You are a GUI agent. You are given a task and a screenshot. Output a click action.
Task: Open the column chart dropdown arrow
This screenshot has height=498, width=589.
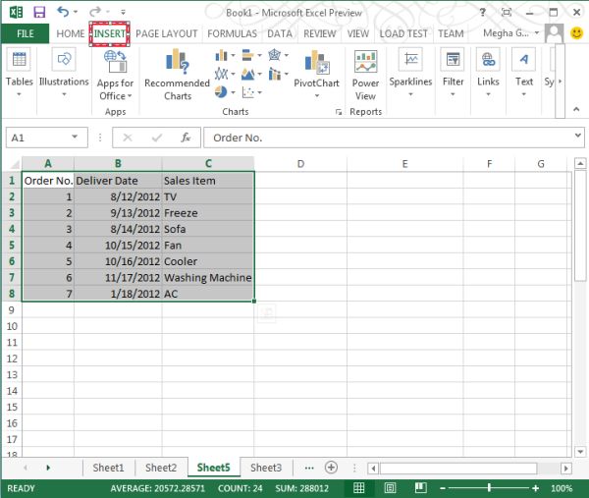pos(233,56)
